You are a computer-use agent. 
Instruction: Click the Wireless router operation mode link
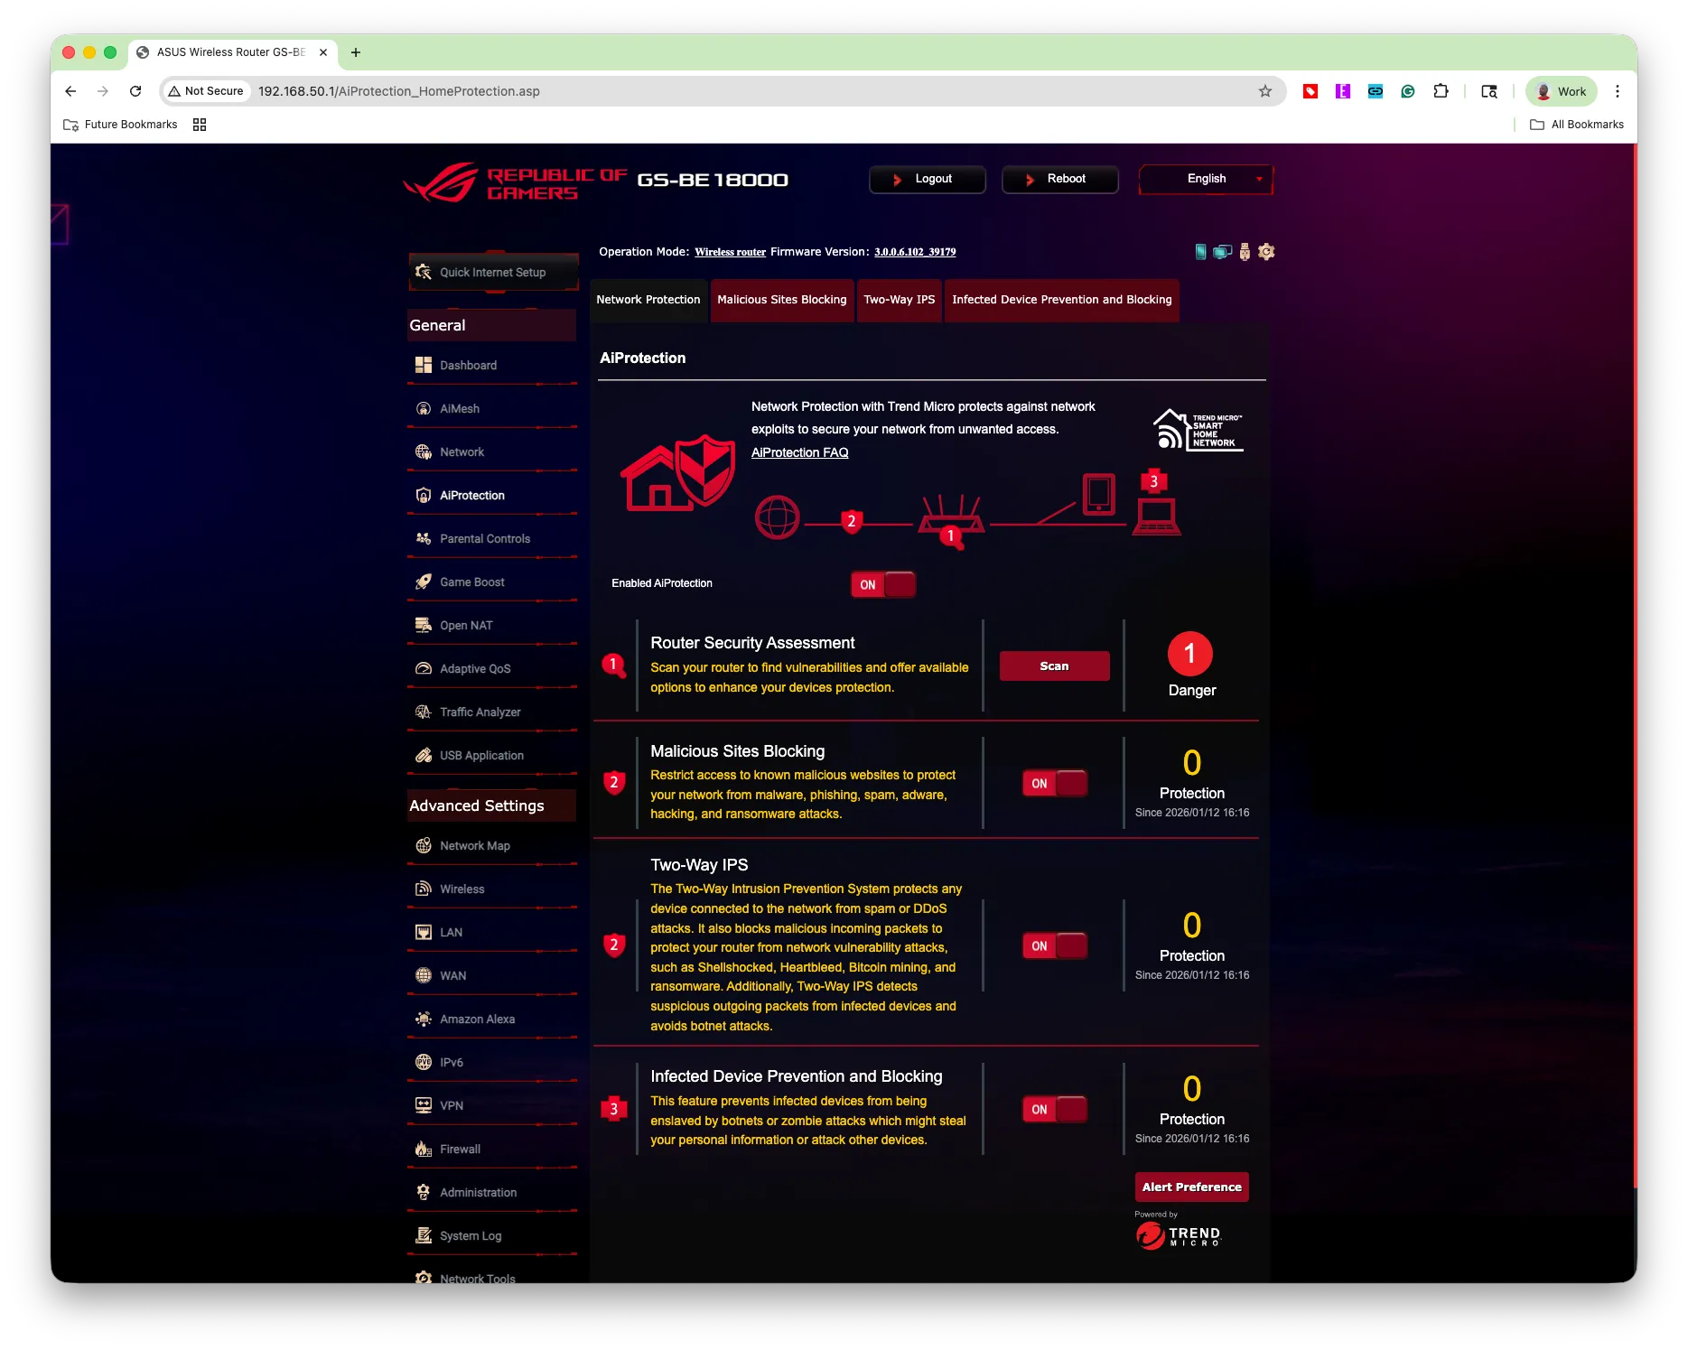click(x=730, y=252)
